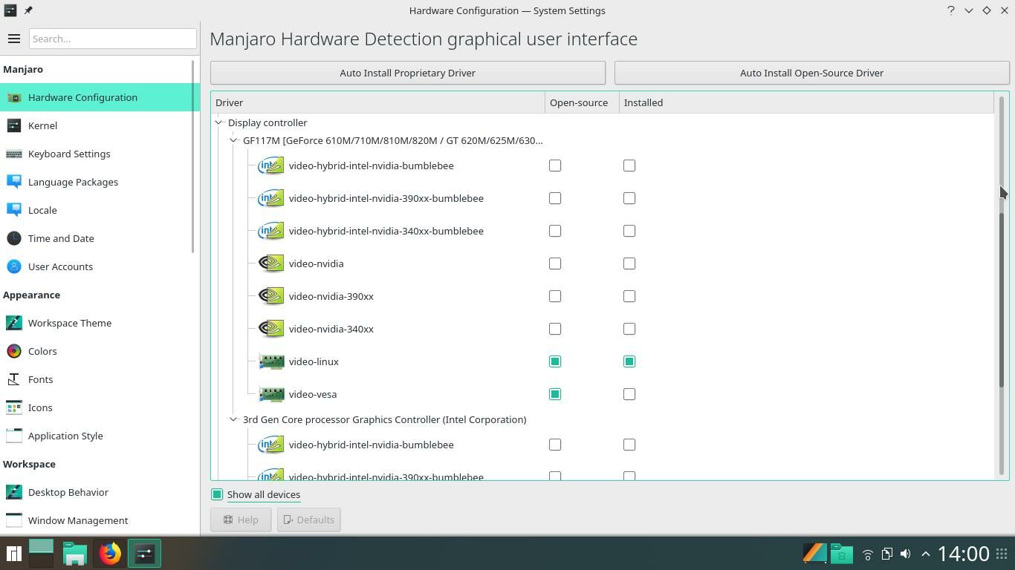The height and width of the screenshot is (570, 1015).
Task: Click the Locale sidebar icon
Action: [x=13, y=210]
